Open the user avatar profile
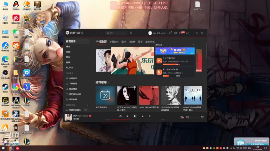Screen dimensions: 270x151 click(150, 33)
